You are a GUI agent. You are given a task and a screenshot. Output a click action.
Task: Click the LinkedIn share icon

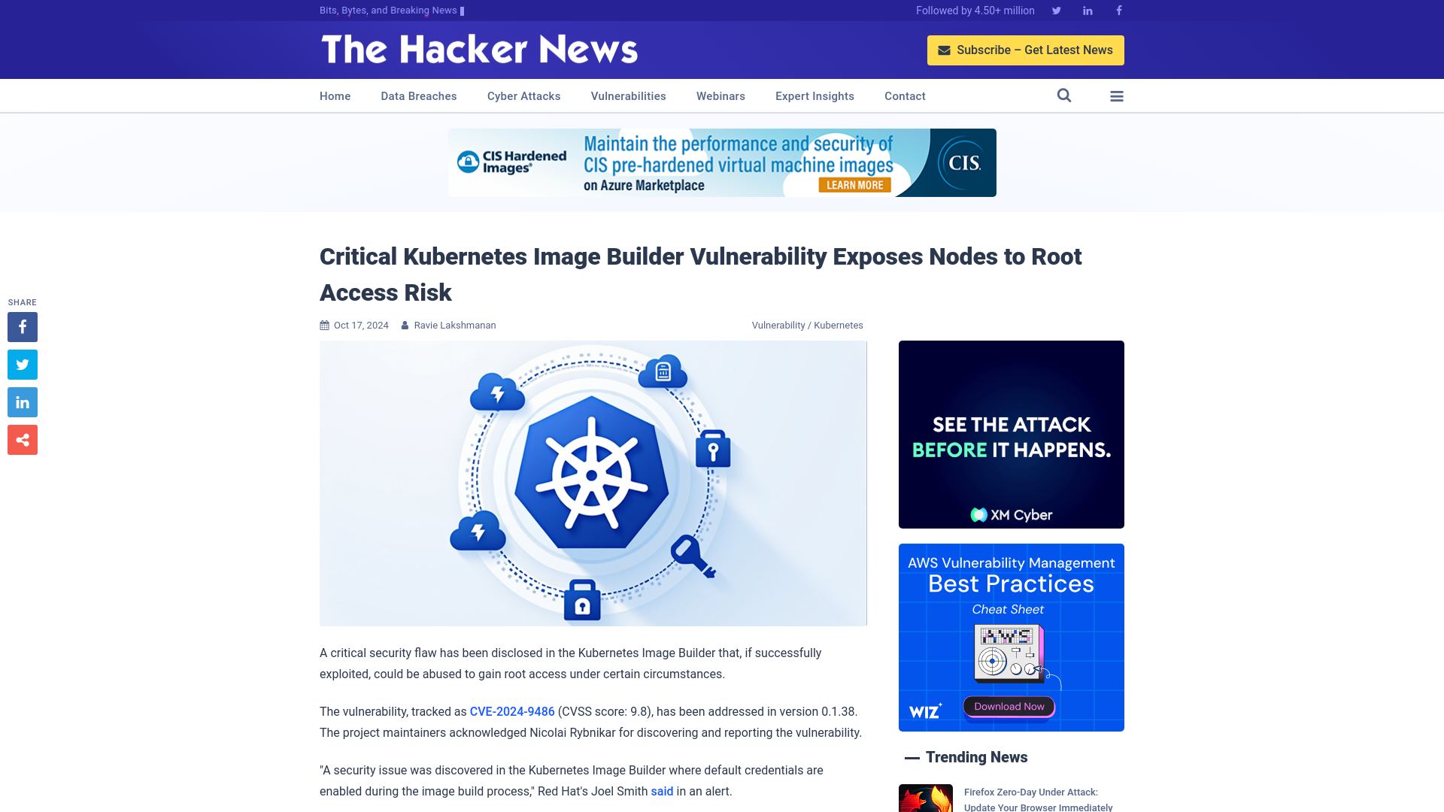point(22,401)
